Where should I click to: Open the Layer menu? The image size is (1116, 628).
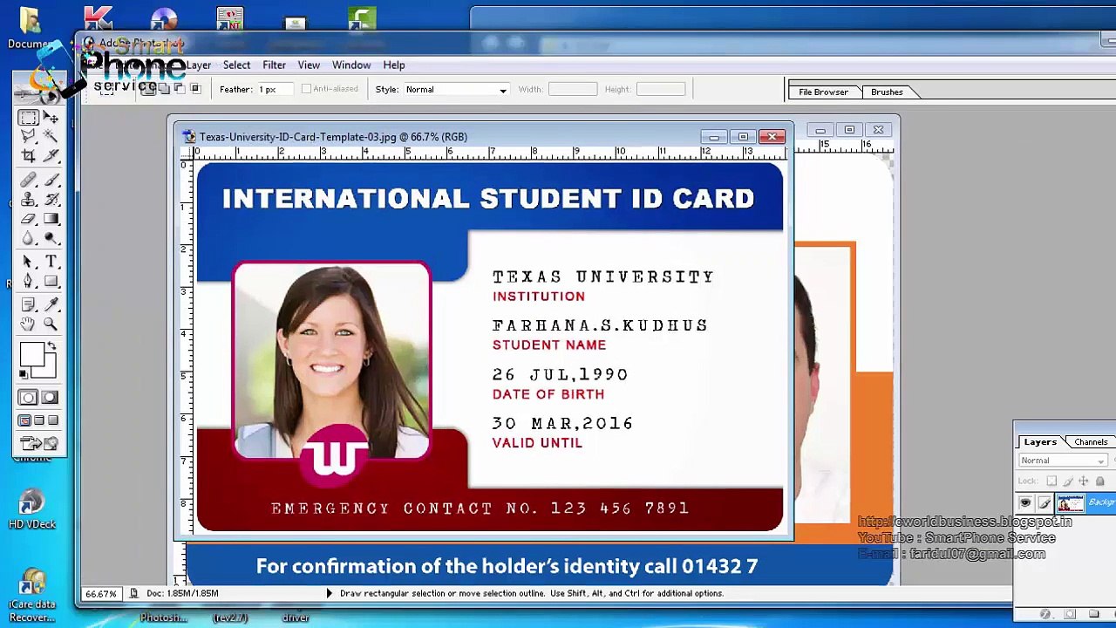[198, 65]
